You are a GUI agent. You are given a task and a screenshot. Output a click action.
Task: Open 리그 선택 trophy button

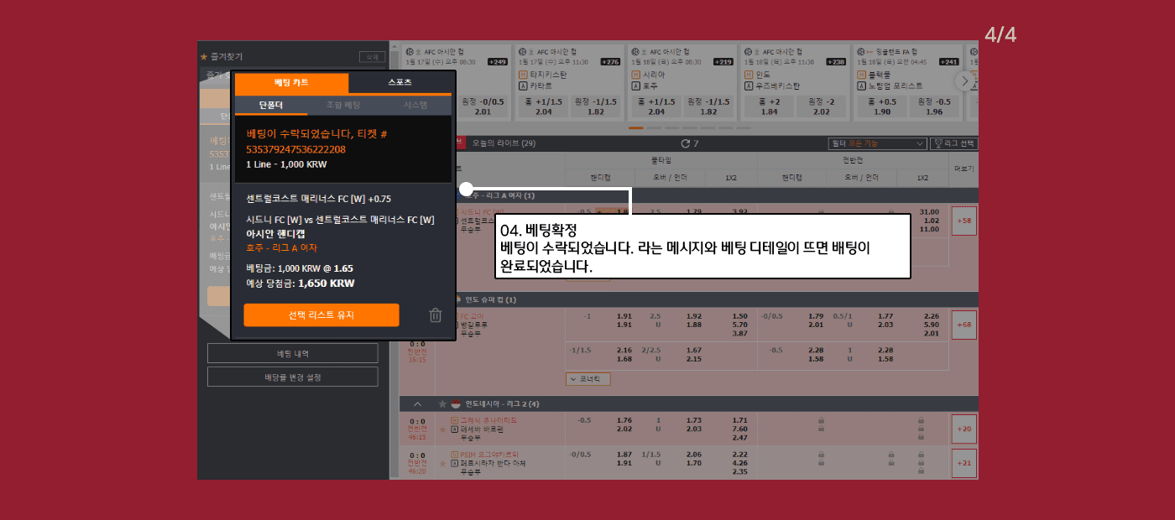click(954, 143)
